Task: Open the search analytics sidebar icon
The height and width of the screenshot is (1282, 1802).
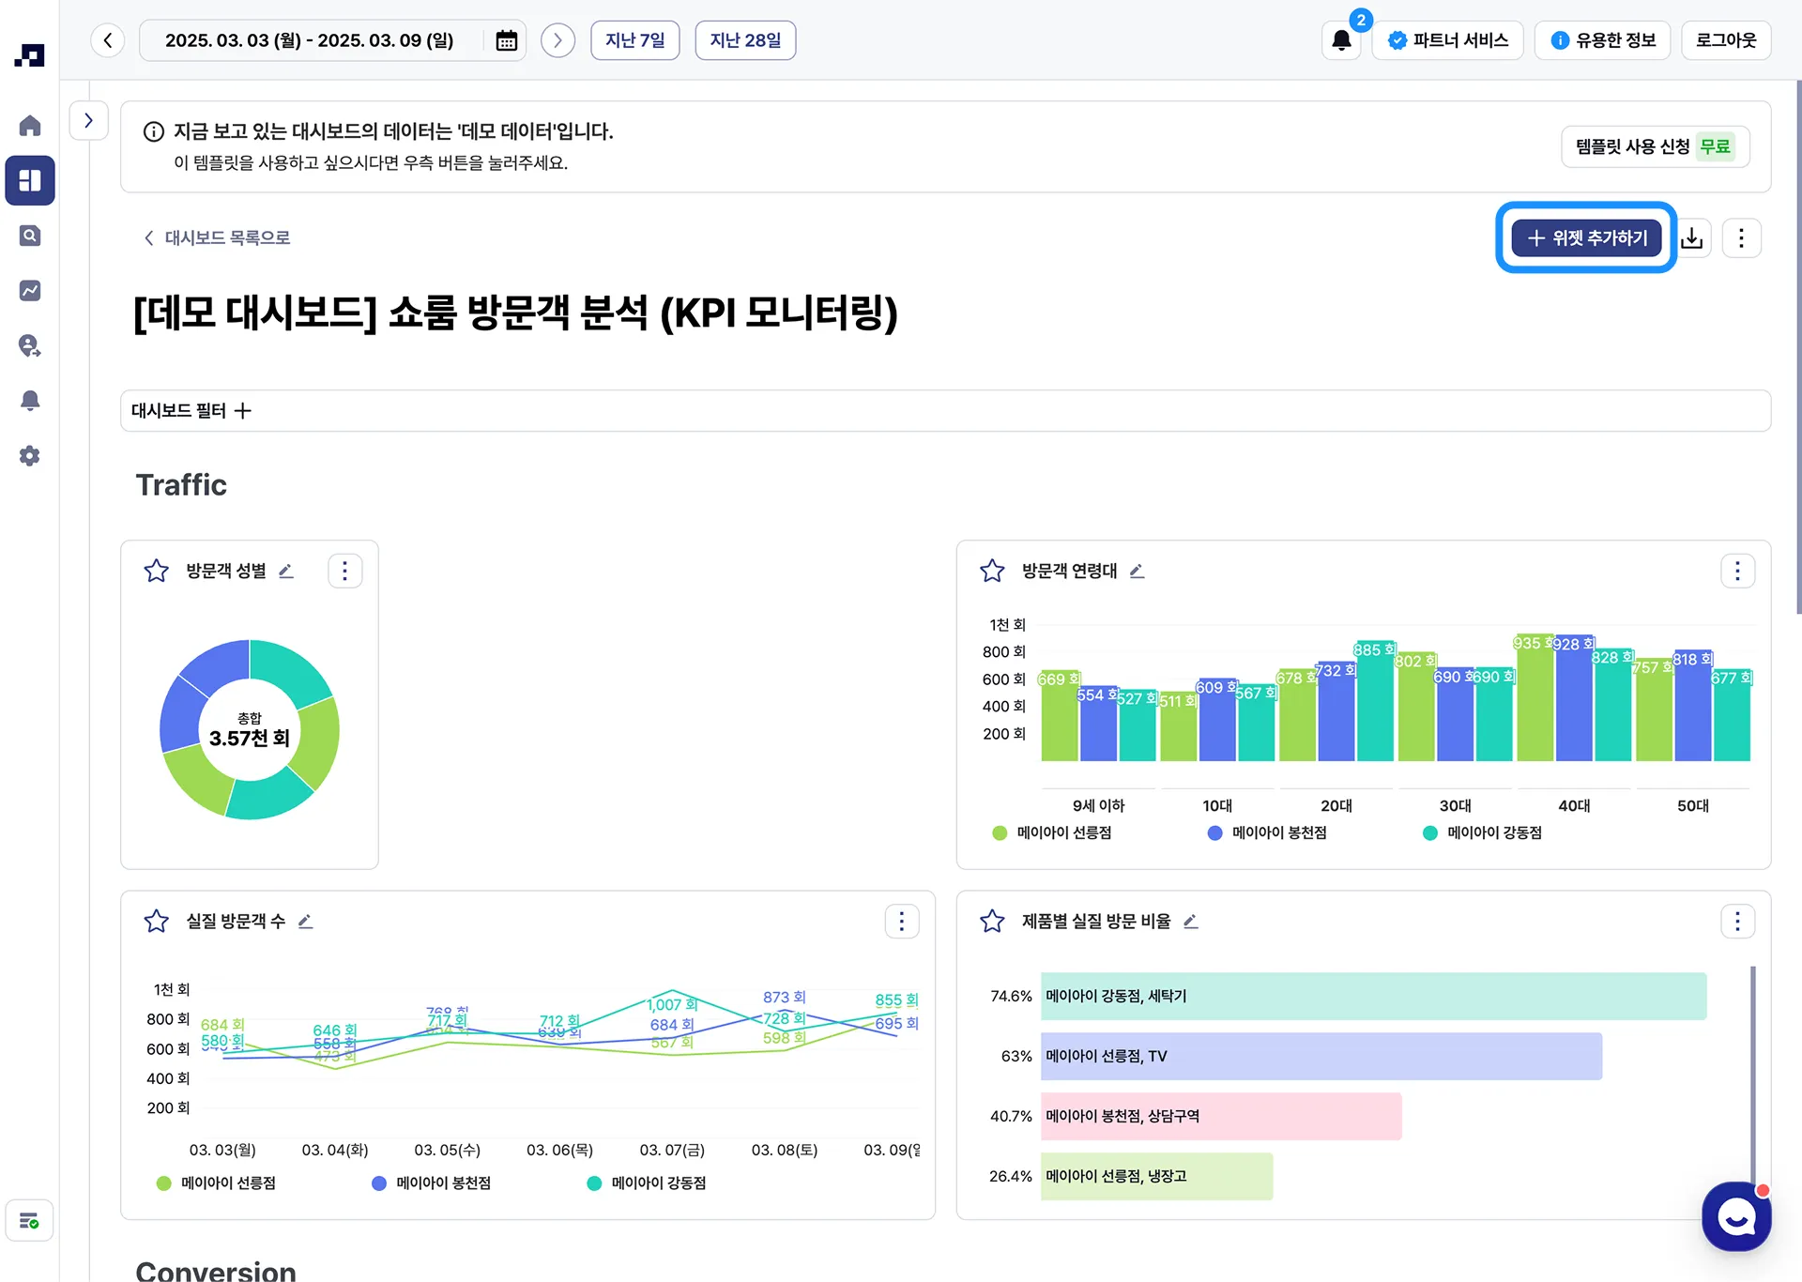Action: coord(30,236)
